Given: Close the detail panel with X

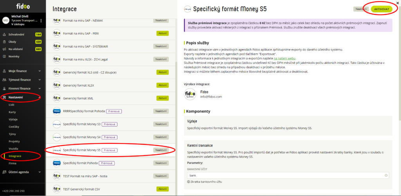Looking at the screenshot, I should [397, 3].
